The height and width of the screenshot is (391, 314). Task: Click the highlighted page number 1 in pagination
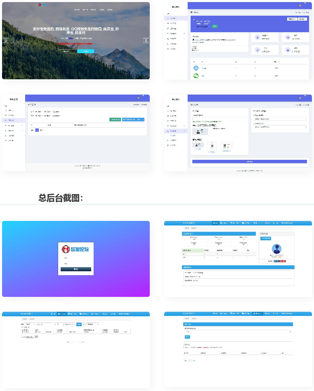point(37,130)
